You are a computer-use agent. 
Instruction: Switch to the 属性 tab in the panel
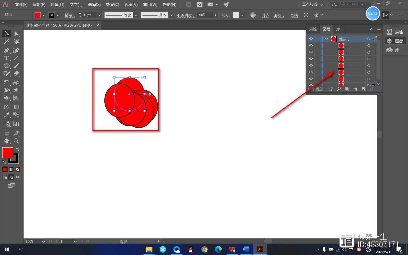(x=313, y=29)
